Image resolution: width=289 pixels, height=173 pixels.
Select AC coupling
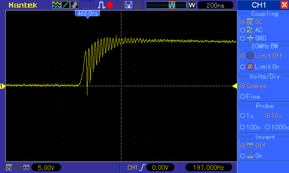[x=251, y=30]
